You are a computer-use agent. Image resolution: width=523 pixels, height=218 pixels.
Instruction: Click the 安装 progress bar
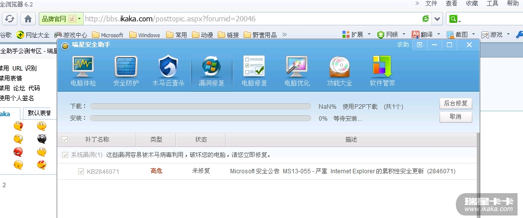[x=200, y=118]
